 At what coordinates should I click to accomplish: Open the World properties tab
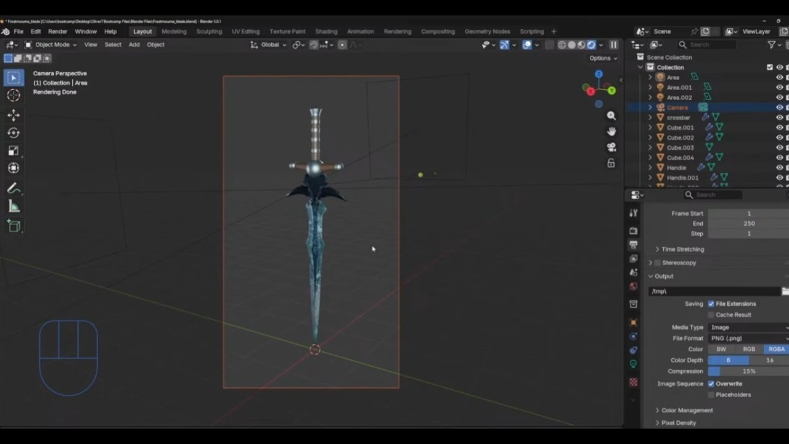(633, 286)
